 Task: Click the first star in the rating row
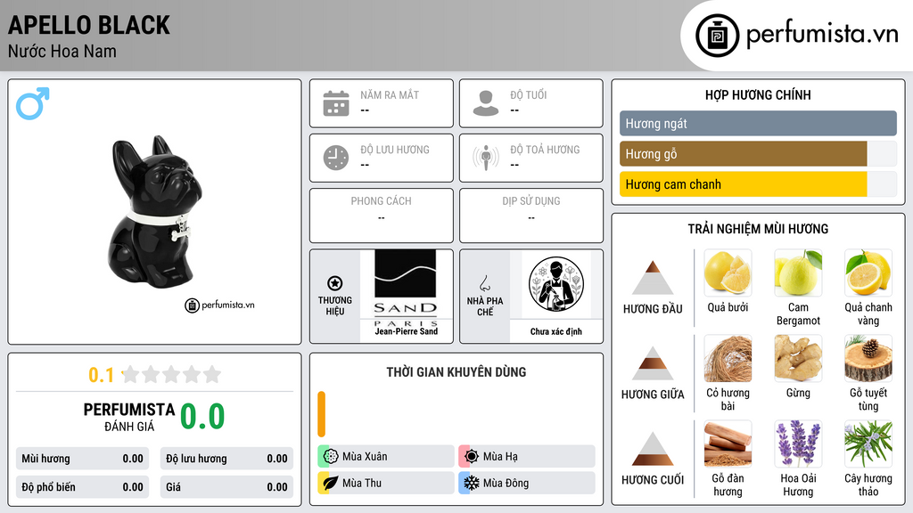(x=130, y=374)
